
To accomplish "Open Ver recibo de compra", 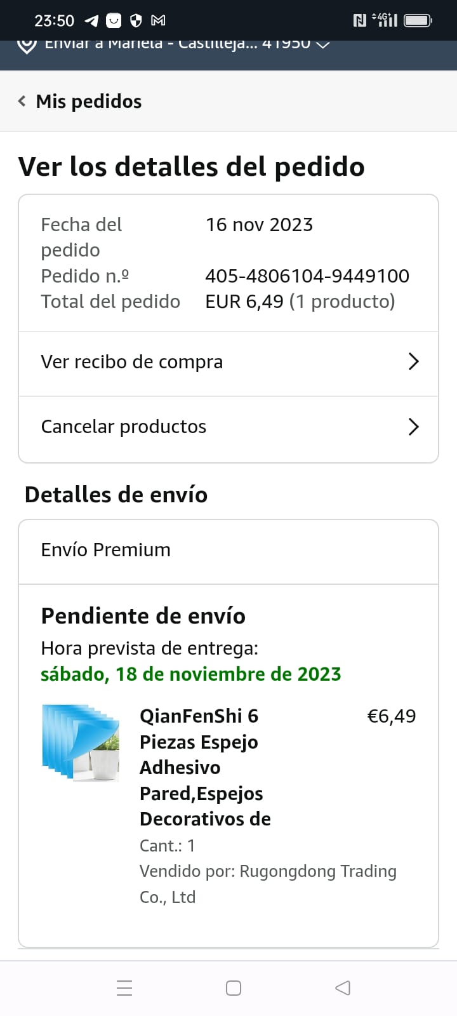I will [228, 362].
